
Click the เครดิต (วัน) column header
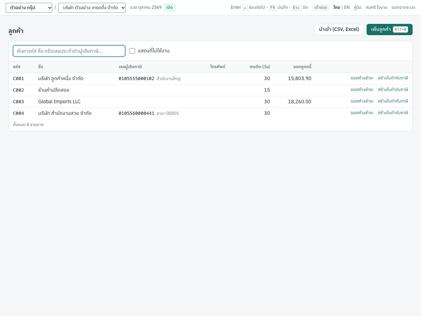260,67
